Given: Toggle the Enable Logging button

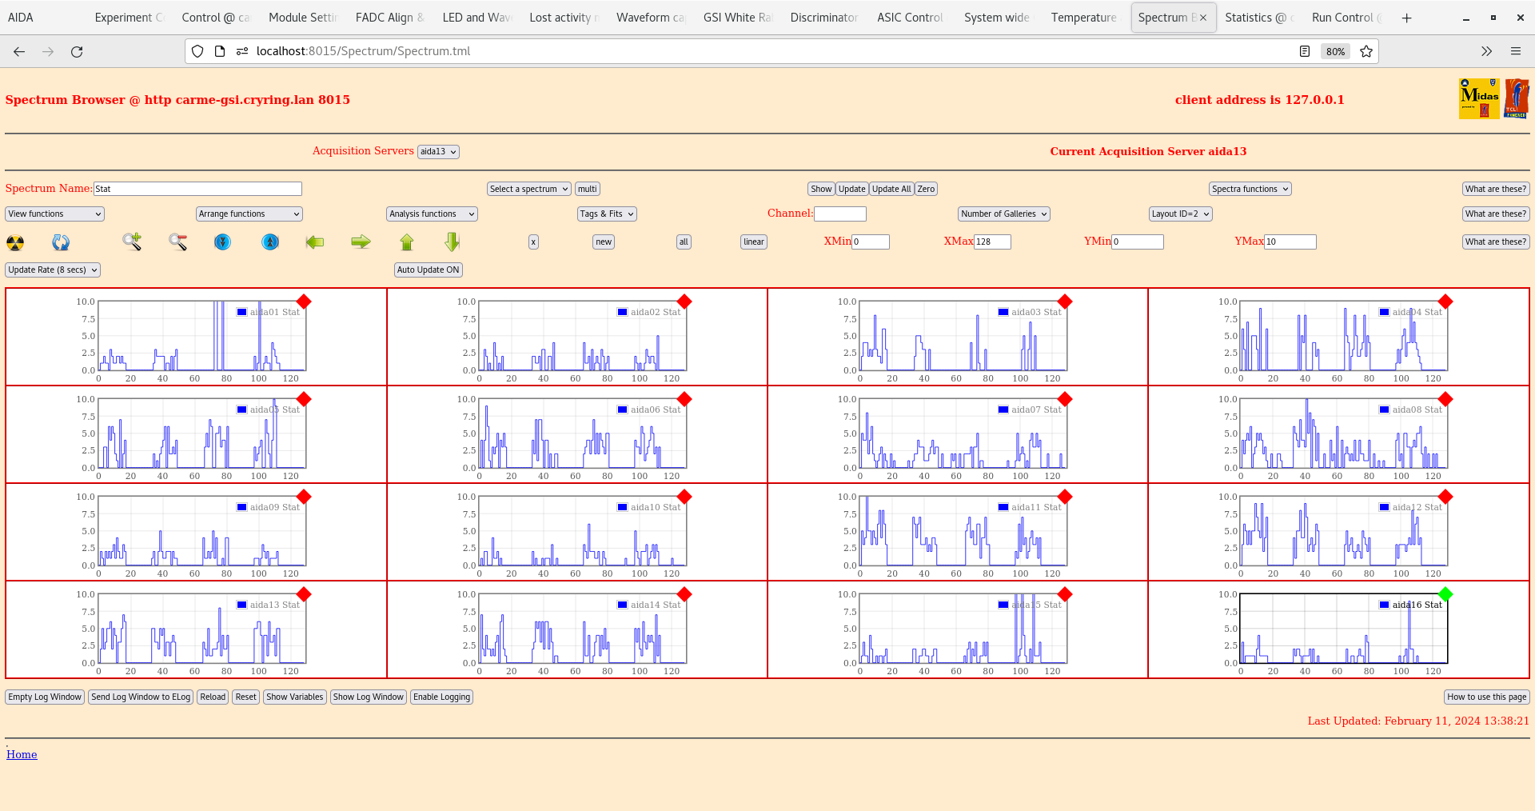Looking at the screenshot, I should 441,697.
